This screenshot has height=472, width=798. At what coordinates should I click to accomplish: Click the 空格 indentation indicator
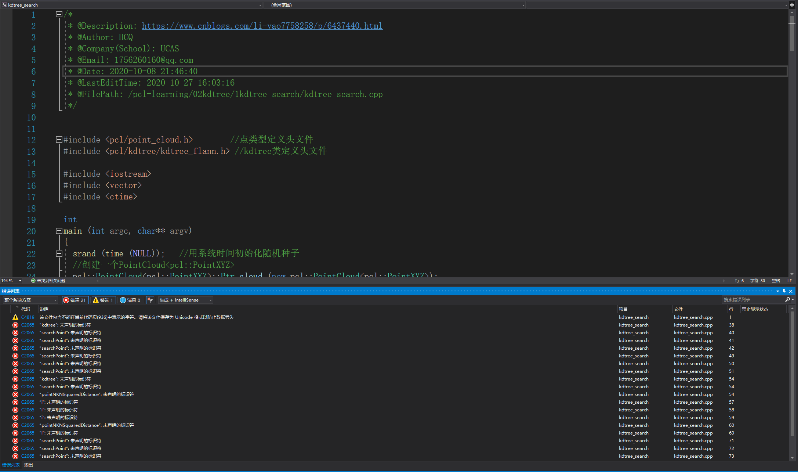pyautogui.click(x=776, y=281)
